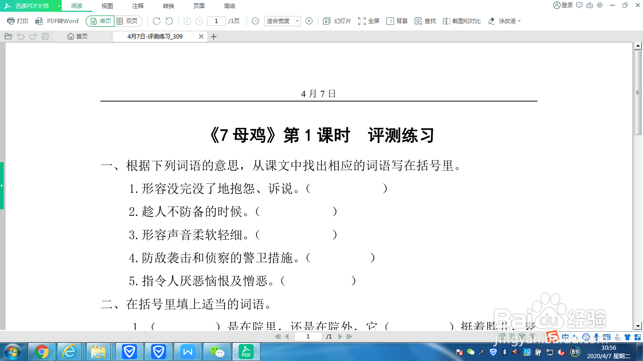The height and width of the screenshot is (361, 643).
Task: Enter 全屏 fullscreen mode
Action: (369, 21)
